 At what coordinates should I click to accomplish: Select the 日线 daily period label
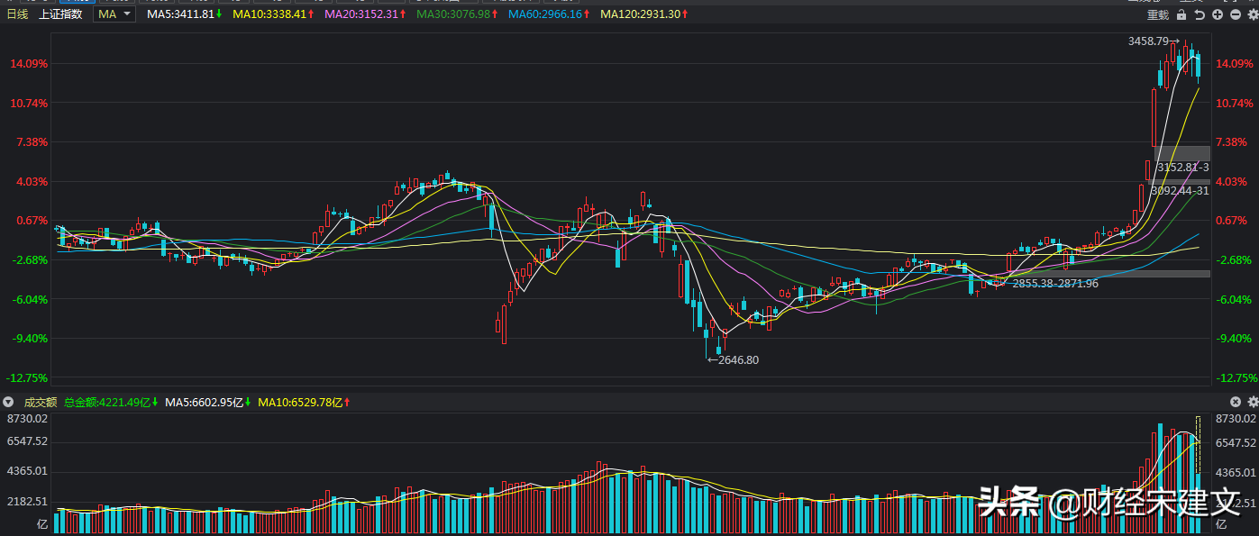[x=18, y=14]
